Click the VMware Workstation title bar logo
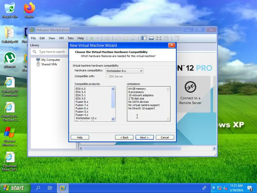The height and width of the screenshot is (193, 257). [x=32, y=30]
